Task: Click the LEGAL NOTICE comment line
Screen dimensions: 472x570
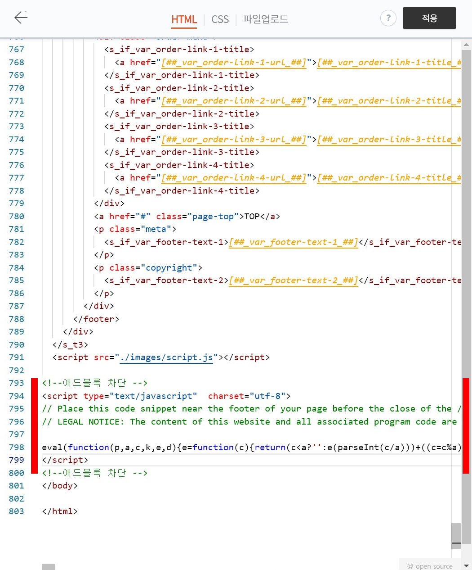Action: 249,422
